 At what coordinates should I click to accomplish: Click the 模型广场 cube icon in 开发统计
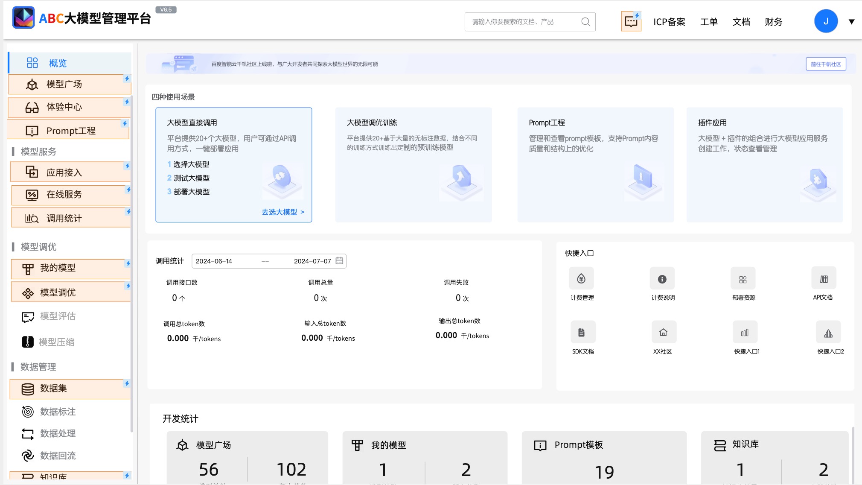[x=182, y=445]
